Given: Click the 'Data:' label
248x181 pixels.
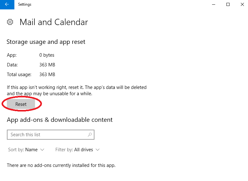Looking at the screenshot, I should (12, 65).
